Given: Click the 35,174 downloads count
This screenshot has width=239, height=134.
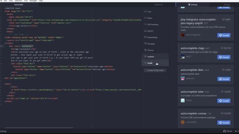Looking at the screenshot, I should point(227,48).
